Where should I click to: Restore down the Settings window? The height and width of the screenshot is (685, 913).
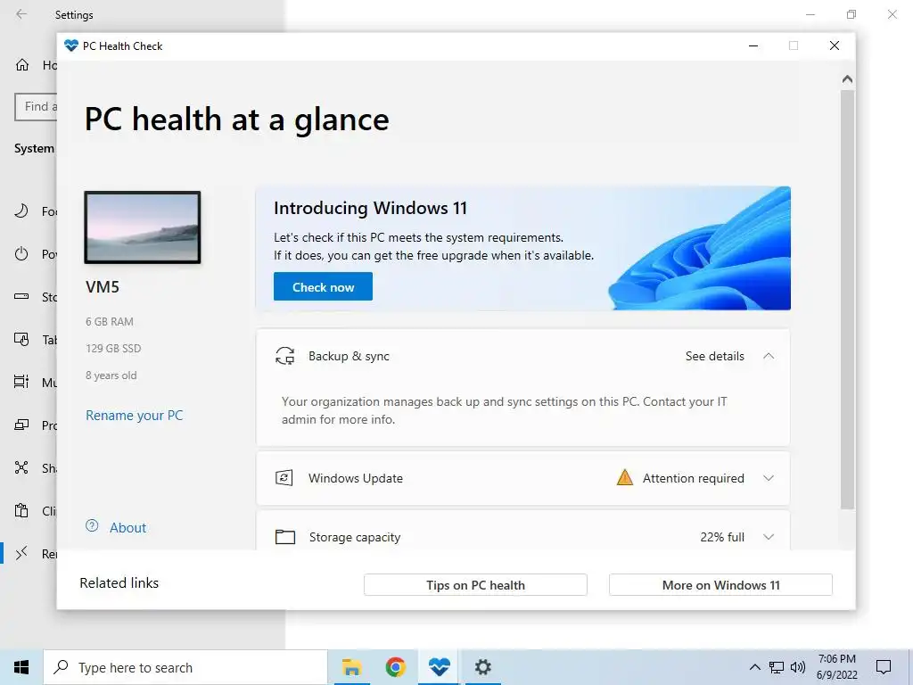coord(851,14)
